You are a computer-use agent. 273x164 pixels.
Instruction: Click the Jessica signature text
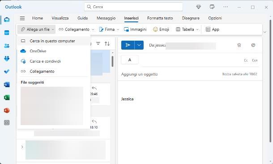coord(127,99)
